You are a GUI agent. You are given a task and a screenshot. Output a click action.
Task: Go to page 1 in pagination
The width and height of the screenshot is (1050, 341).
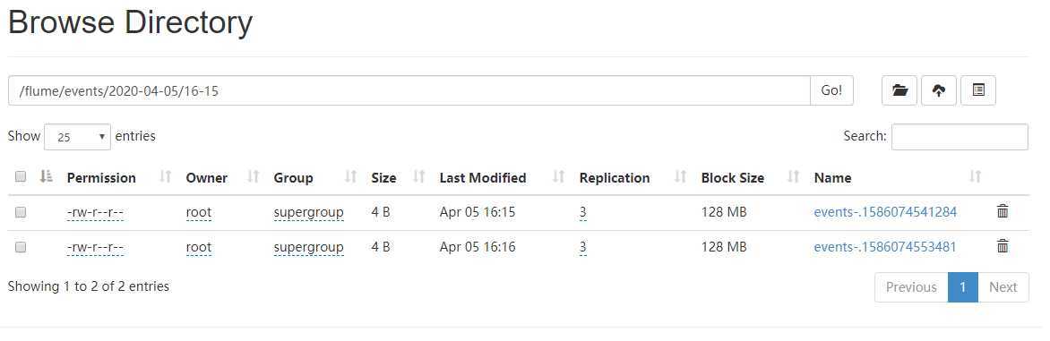coord(963,286)
